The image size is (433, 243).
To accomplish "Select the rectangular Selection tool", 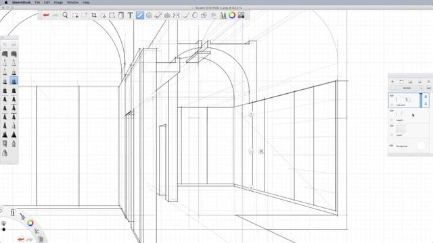I will pos(75,15).
